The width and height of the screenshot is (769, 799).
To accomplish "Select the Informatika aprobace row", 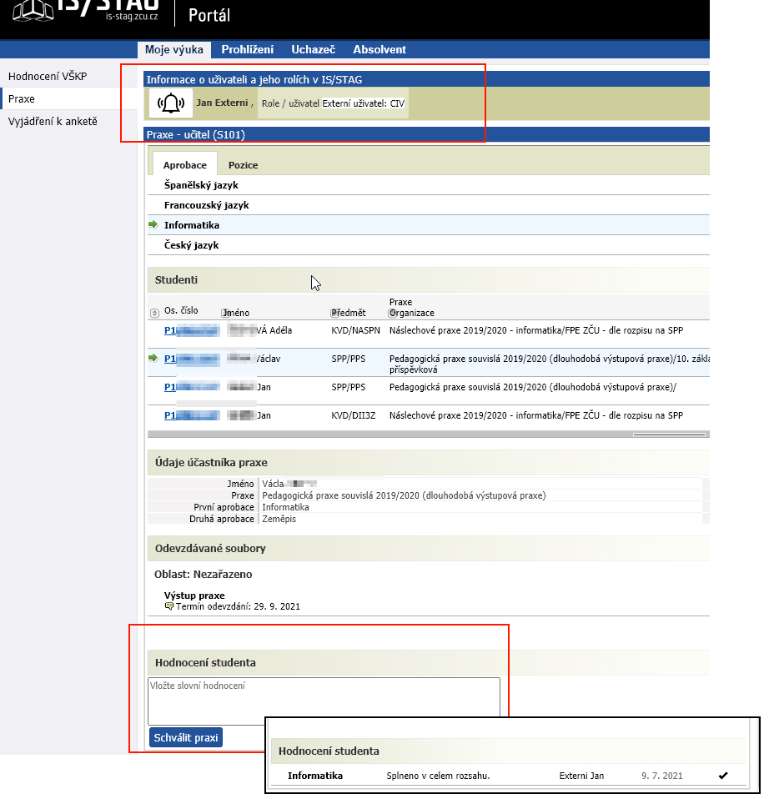I will [428, 224].
